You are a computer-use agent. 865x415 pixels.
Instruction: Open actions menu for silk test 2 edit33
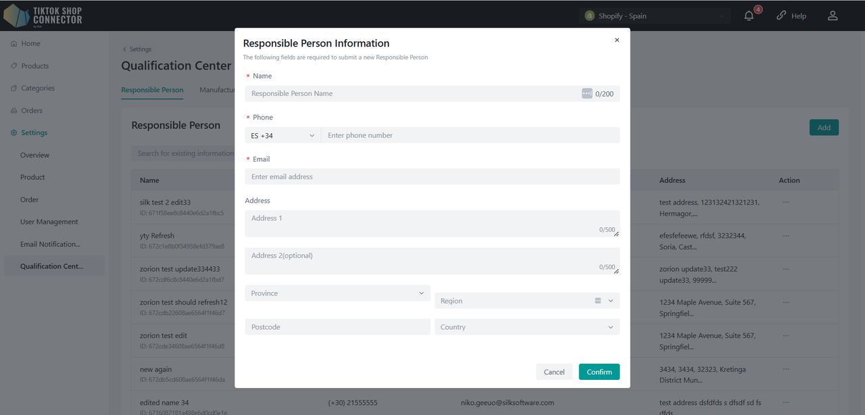pyautogui.click(x=786, y=201)
